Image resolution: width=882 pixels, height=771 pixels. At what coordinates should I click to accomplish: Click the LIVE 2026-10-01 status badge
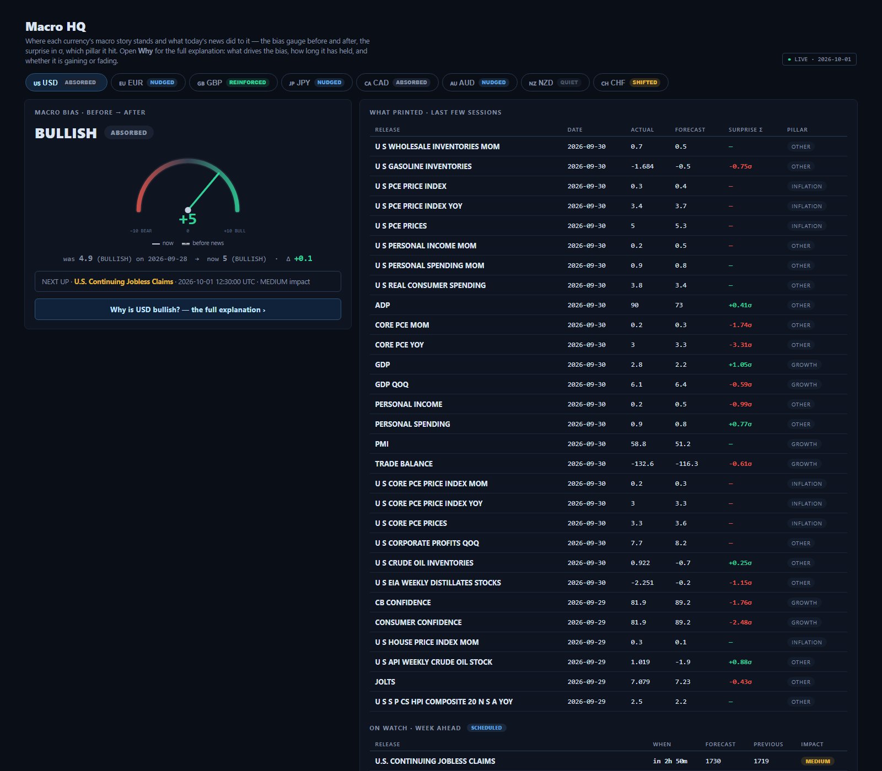click(x=819, y=59)
